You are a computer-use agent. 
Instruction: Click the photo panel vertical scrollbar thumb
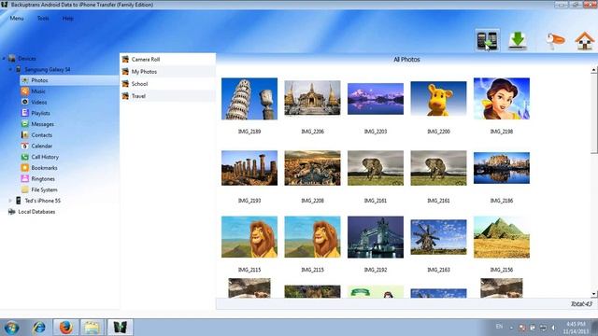(594, 114)
